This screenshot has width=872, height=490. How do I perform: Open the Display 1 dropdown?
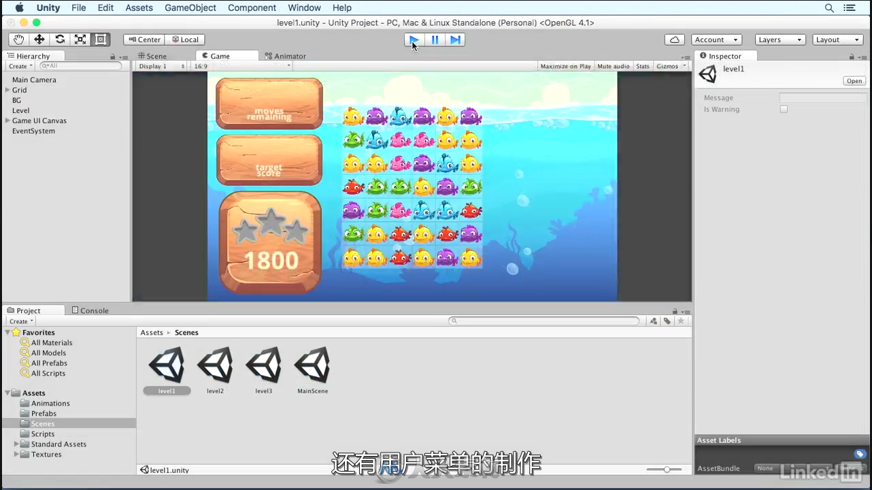pos(162,66)
